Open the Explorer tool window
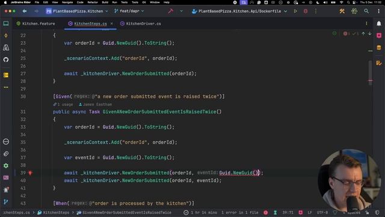Image resolution: width=385 pixels, height=217 pixels. tap(6, 24)
